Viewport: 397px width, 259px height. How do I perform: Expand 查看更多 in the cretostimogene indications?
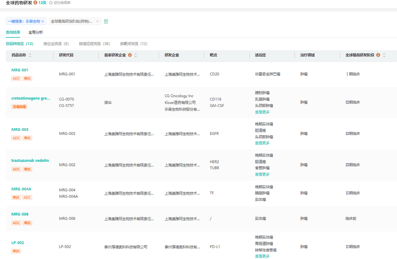262,112
